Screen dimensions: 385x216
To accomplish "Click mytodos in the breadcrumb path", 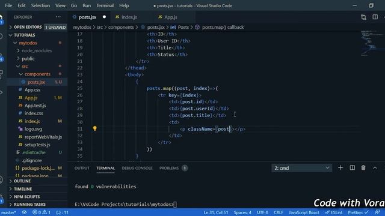I will pos(82,27).
